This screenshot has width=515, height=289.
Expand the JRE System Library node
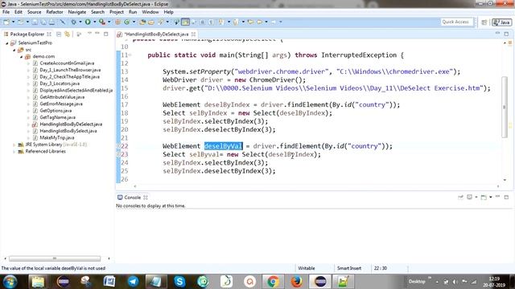coord(14,144)
